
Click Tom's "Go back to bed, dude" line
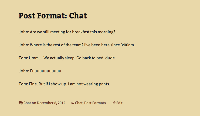tap(67, 58)
